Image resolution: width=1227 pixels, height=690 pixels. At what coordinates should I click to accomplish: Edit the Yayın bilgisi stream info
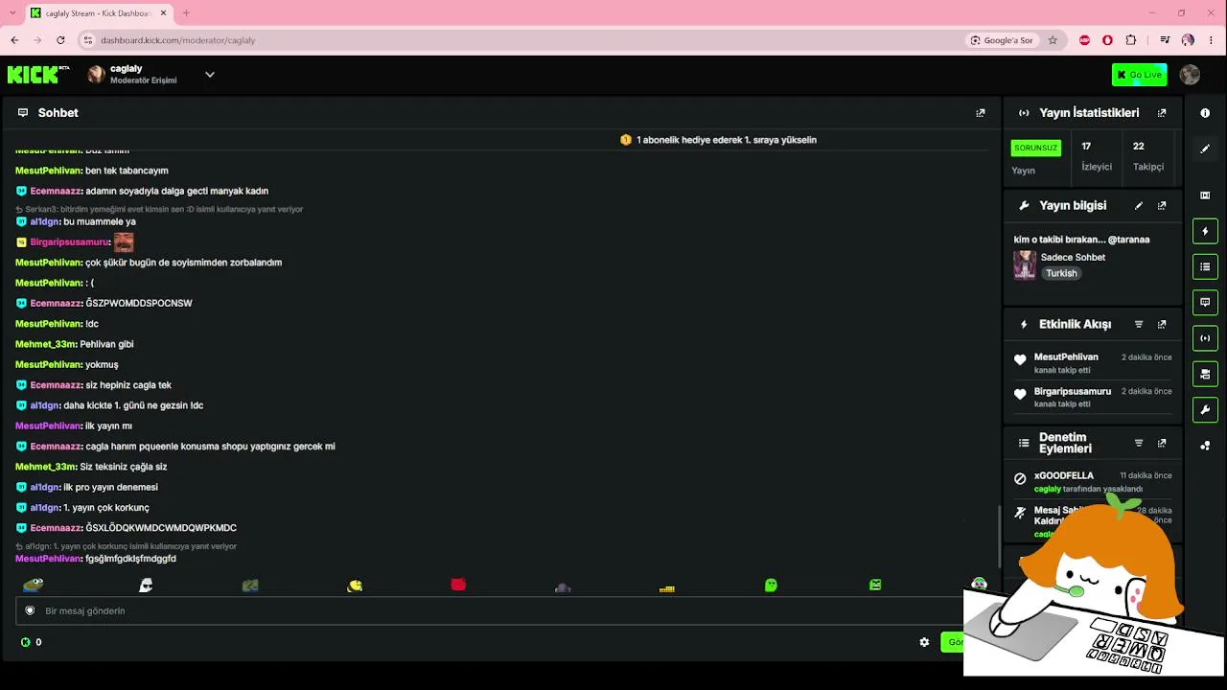[1139, 205]
